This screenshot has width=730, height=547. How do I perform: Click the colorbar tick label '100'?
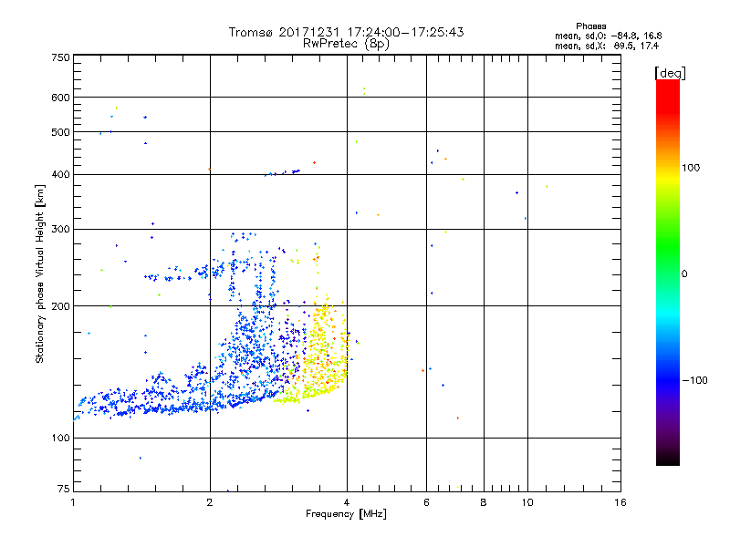pos(691,168)
